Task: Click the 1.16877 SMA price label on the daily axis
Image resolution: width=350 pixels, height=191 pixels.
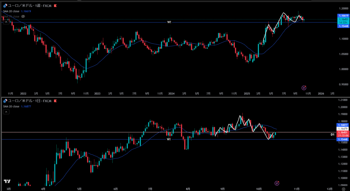Action: (343, 125)
